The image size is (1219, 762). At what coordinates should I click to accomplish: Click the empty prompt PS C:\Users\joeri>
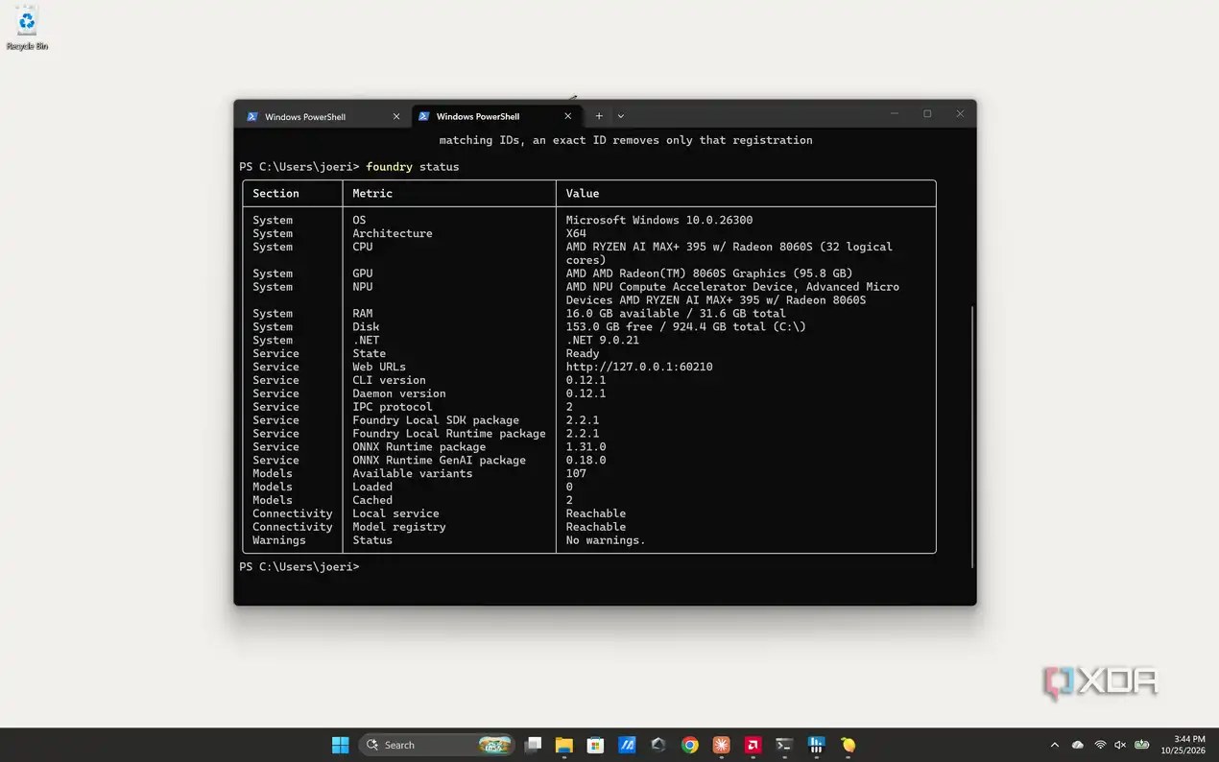pyautogui.click(x=299, y=567)
